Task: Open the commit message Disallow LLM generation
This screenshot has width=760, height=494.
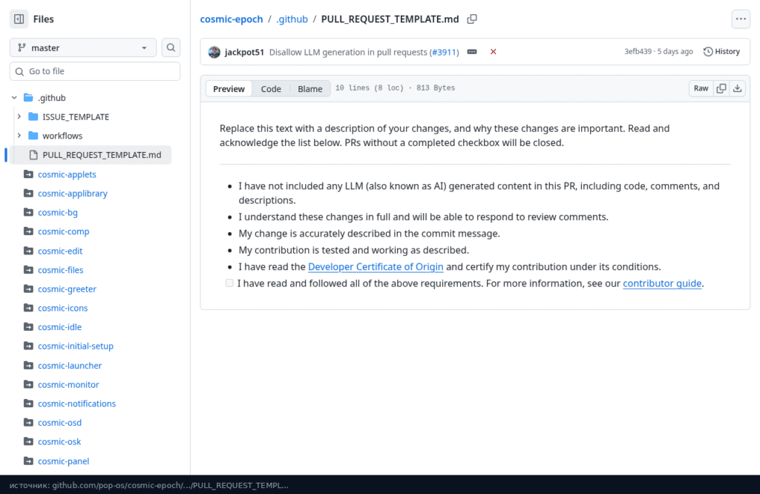Action: pyautogui.click(x=348, y=52)
